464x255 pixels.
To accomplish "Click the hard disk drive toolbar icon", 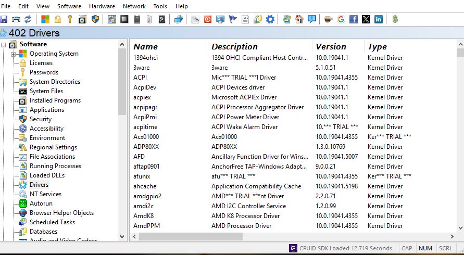I will click(161, 20).
